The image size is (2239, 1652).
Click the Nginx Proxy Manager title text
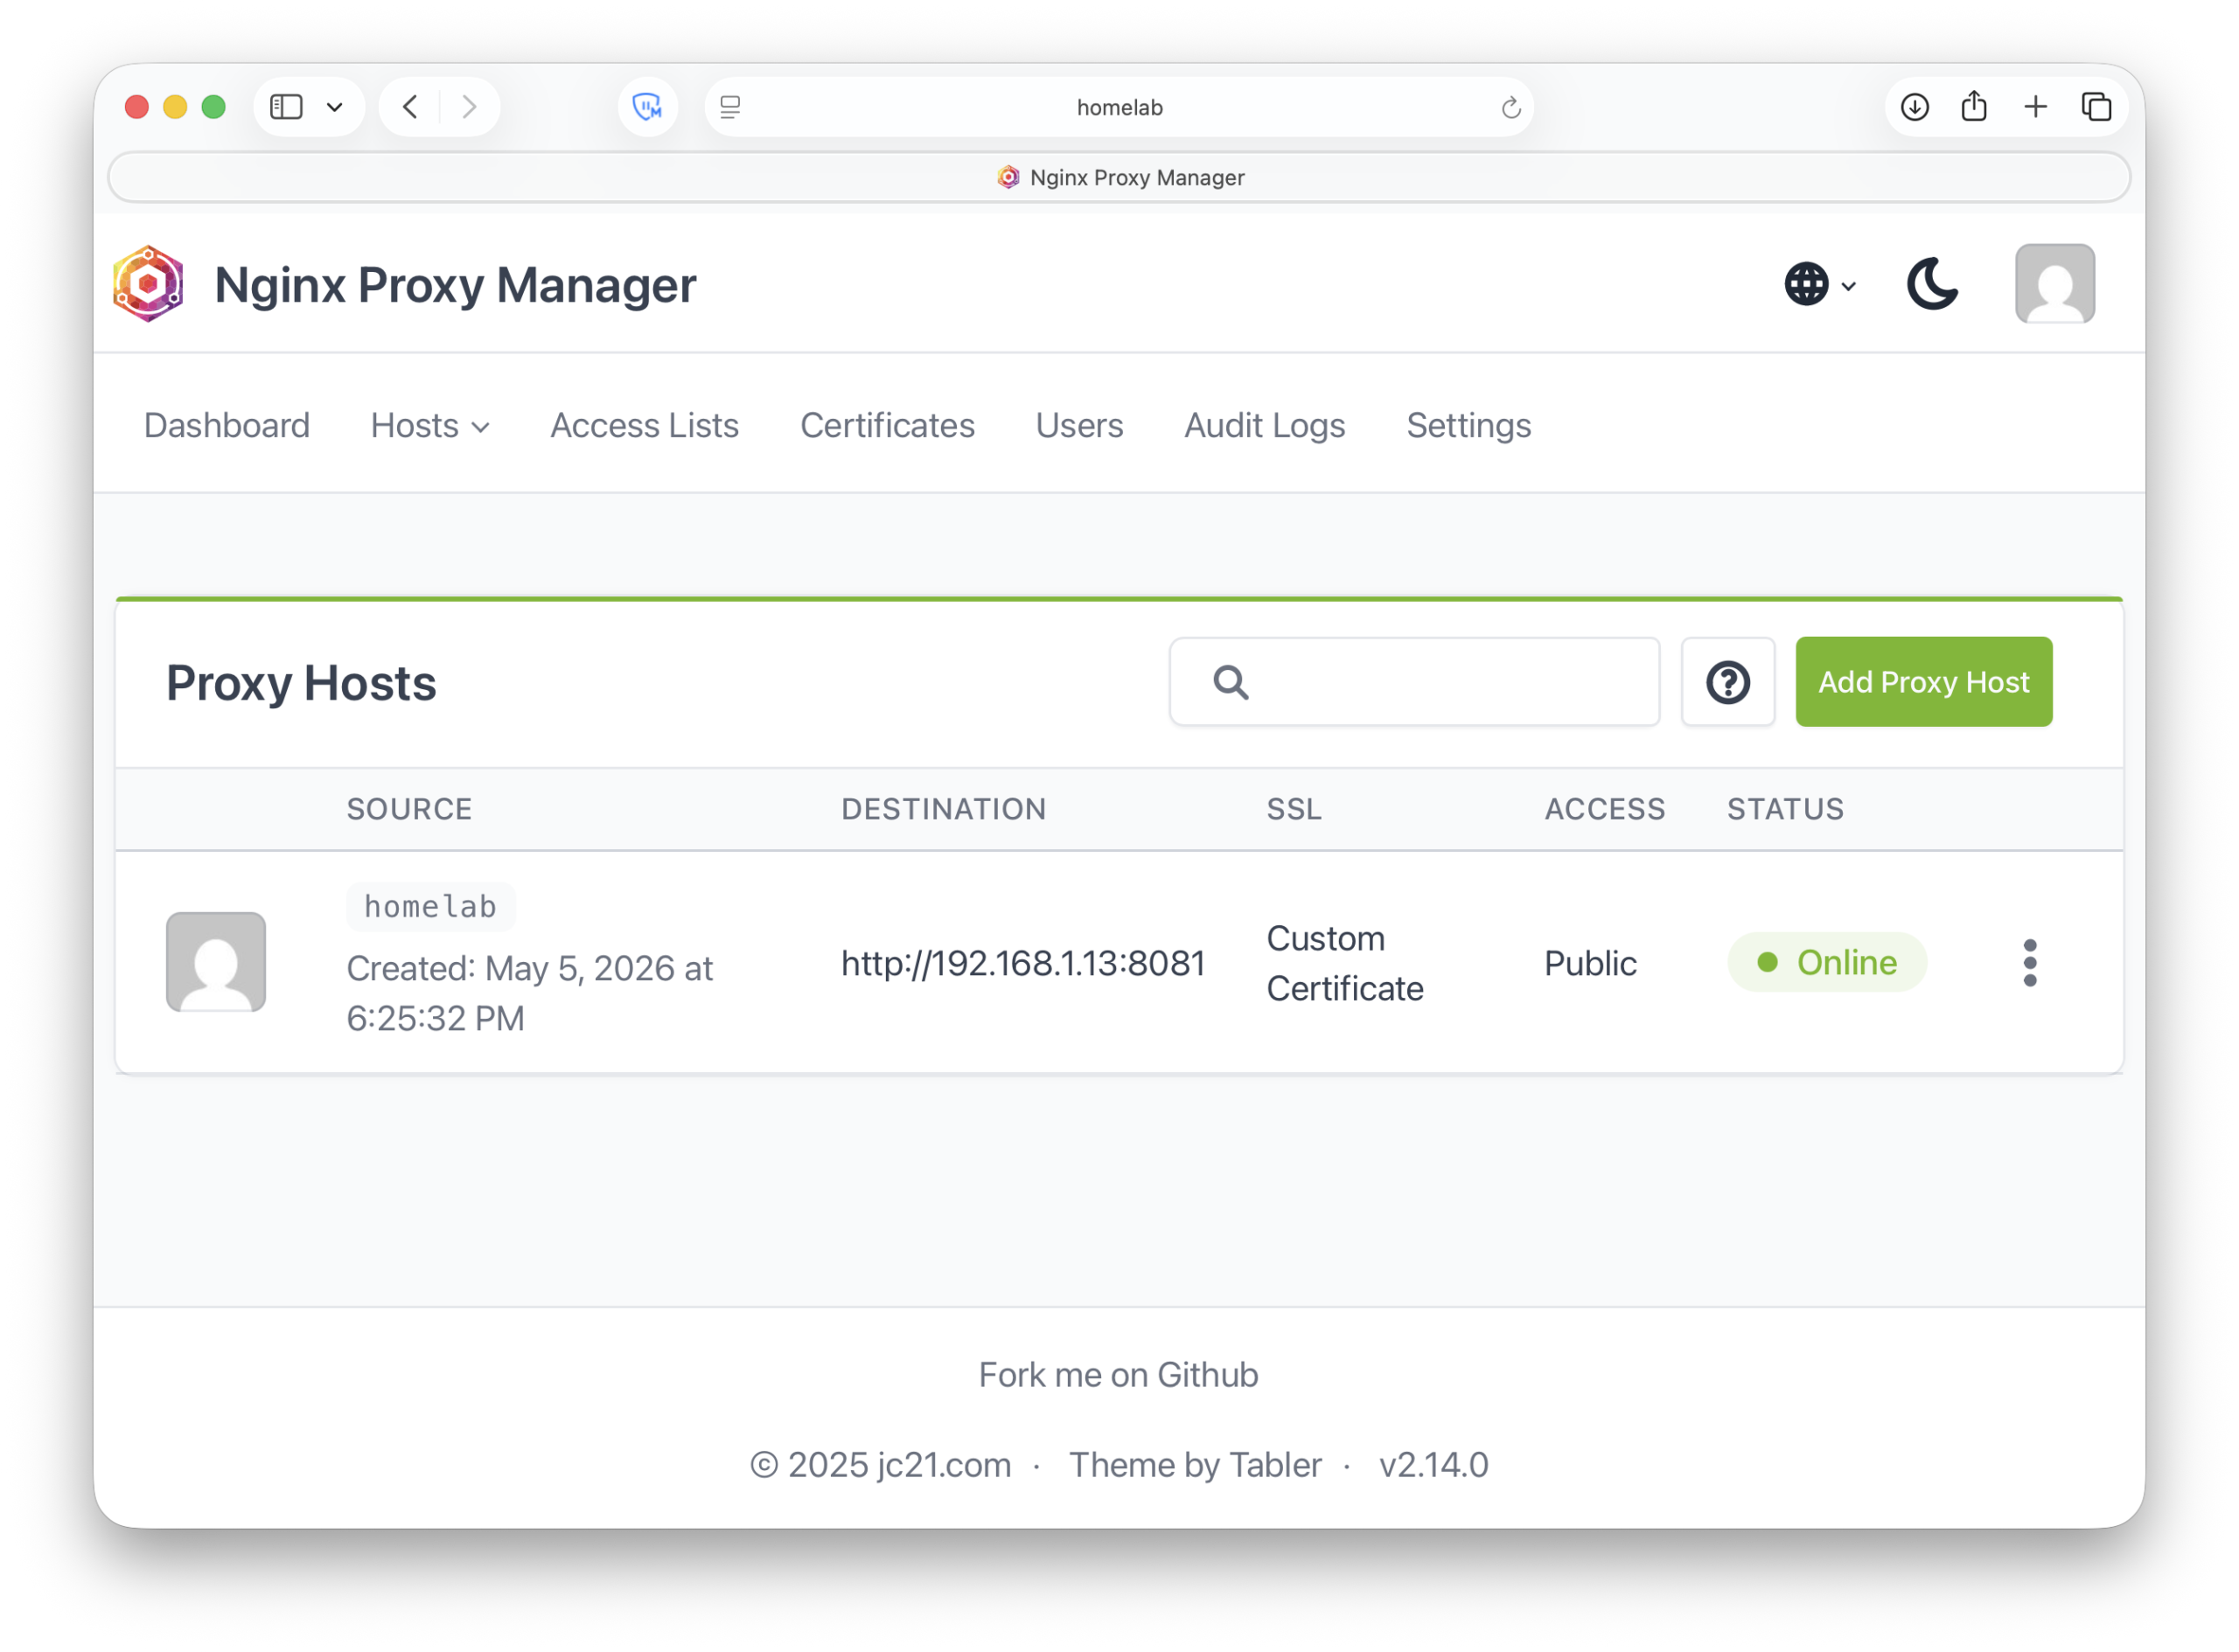coord(455,285)
